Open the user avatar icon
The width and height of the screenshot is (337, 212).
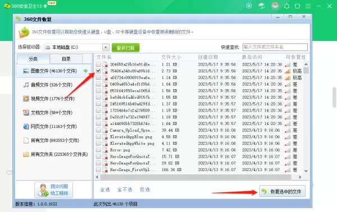[275, 6]
